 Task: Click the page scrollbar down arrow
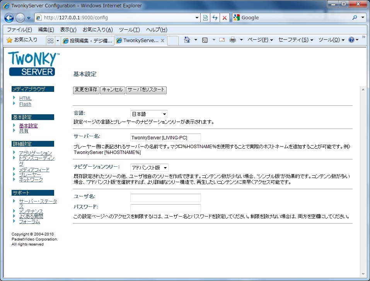pos(363,274)
